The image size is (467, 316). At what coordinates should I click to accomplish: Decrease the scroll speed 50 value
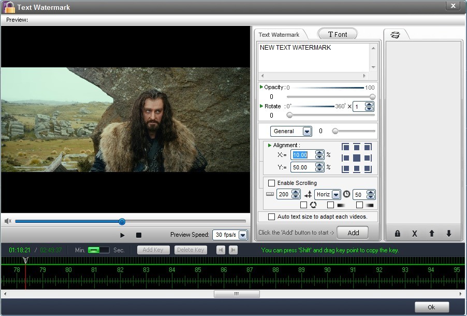pyautogui.click(x=371, y=197)
